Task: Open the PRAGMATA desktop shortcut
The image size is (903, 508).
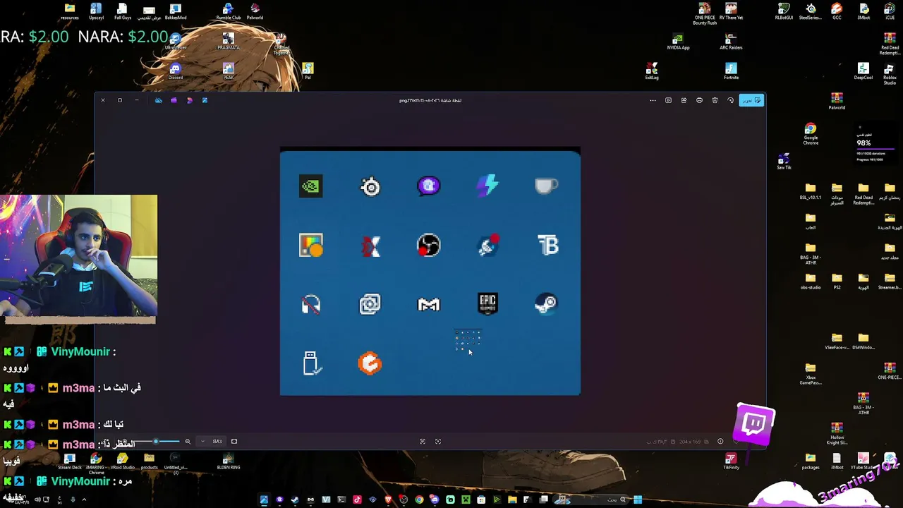Action: click(x=229, y=41)
